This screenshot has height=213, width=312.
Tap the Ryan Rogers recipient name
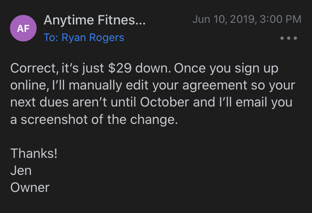tap(93, 38)
